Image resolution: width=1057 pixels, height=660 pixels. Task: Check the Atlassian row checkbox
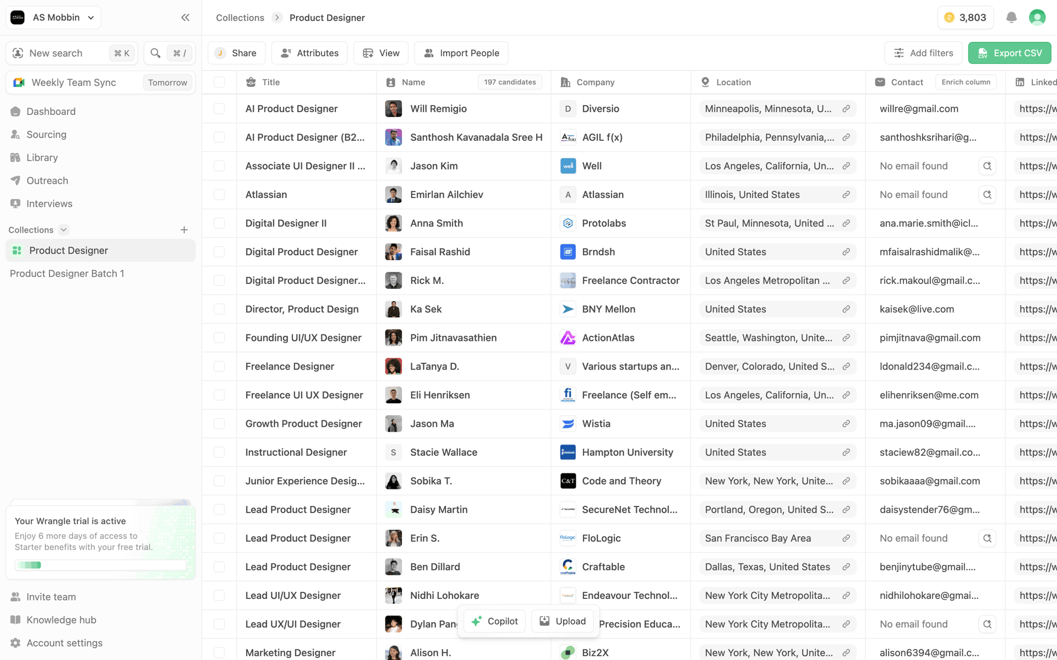tap(219, 195)
